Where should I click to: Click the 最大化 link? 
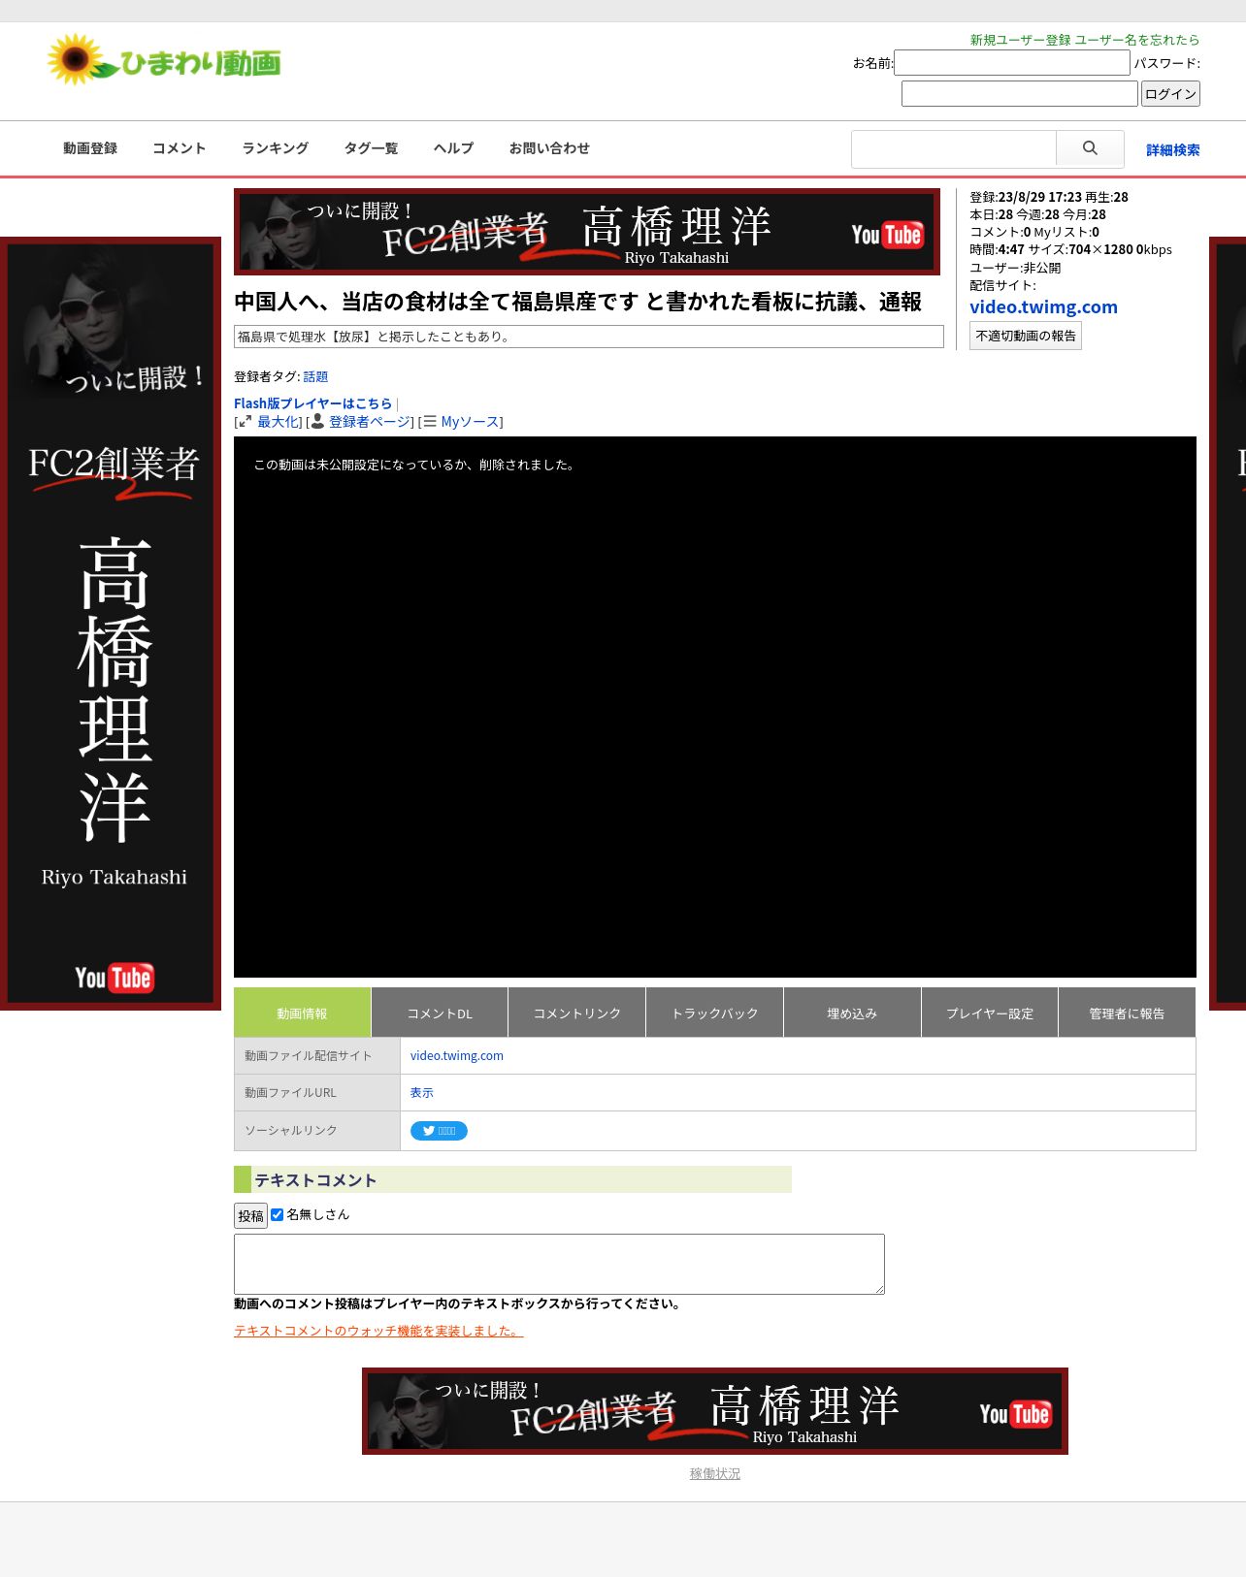tap(278, 422)
